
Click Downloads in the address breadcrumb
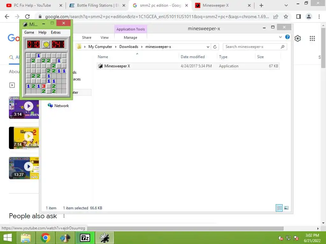click(x=129, y=47)
